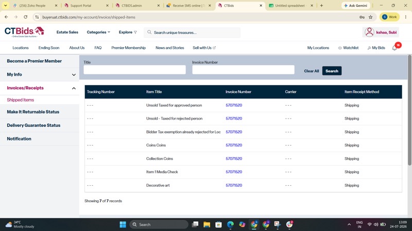Open the FAQ page
Image resolution: width=412 pixels, height=231 pixels.
coord(98,48)
